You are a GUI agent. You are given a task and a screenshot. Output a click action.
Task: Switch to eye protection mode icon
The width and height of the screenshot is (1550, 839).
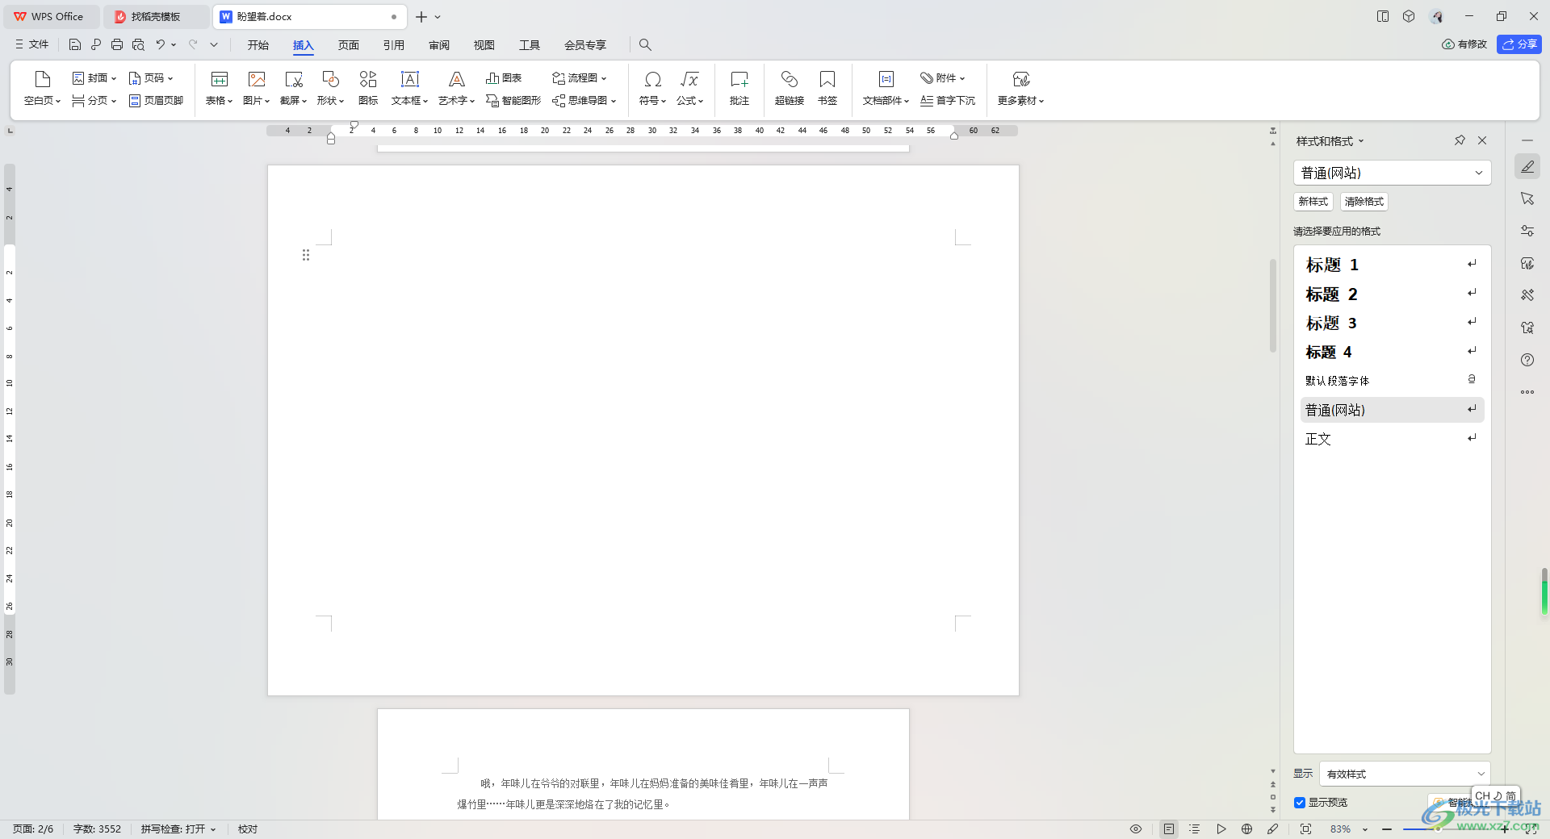(x=1135, y=829)
